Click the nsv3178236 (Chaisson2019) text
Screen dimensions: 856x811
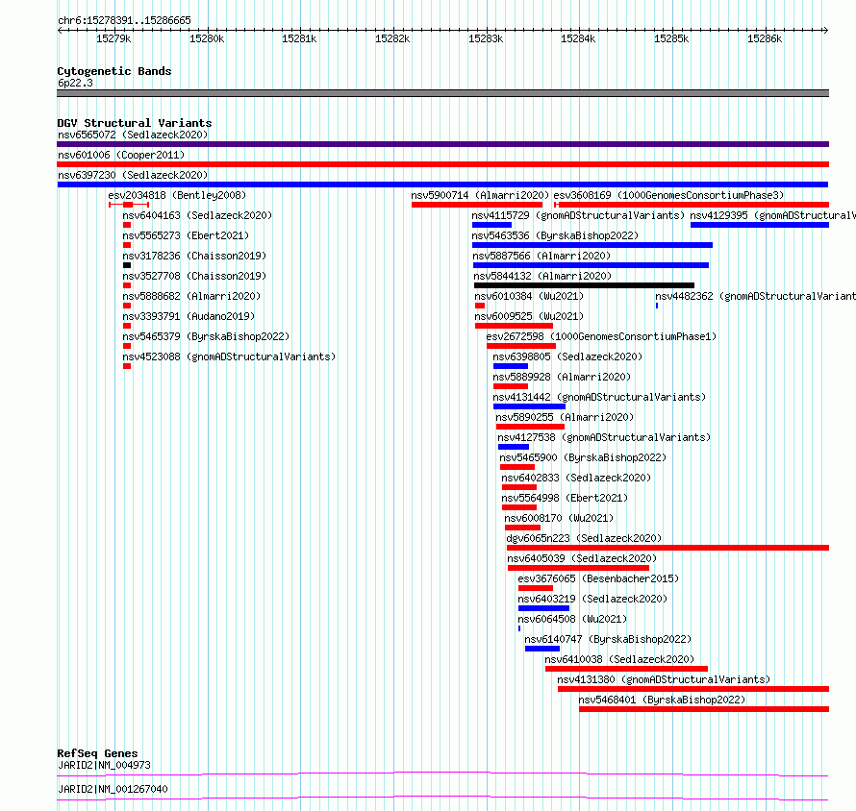(x=194, y=256)
